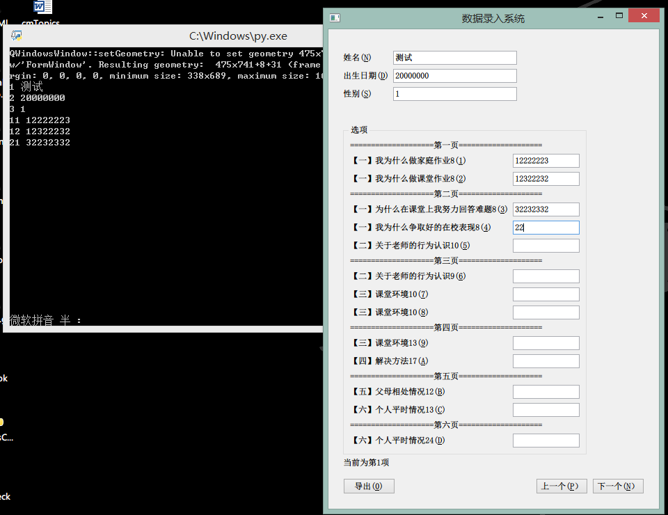Maximize the 数据录入系统 window
The height and width of the screenshot is (515, 668).
point(618,17)
